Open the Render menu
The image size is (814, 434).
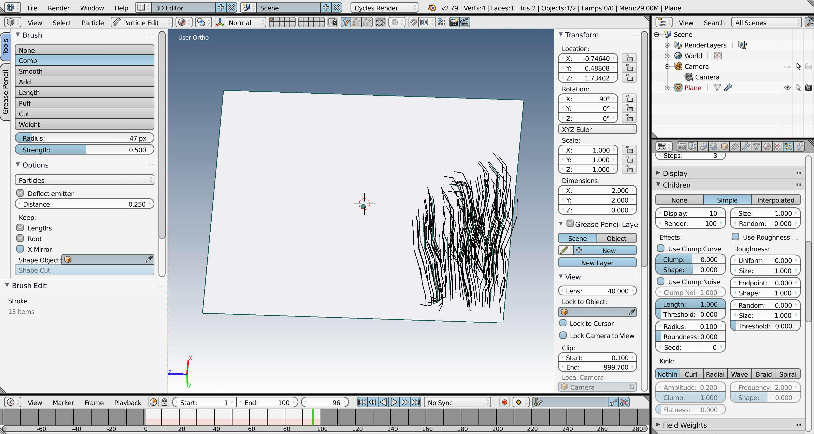click(x=59, y=8)
